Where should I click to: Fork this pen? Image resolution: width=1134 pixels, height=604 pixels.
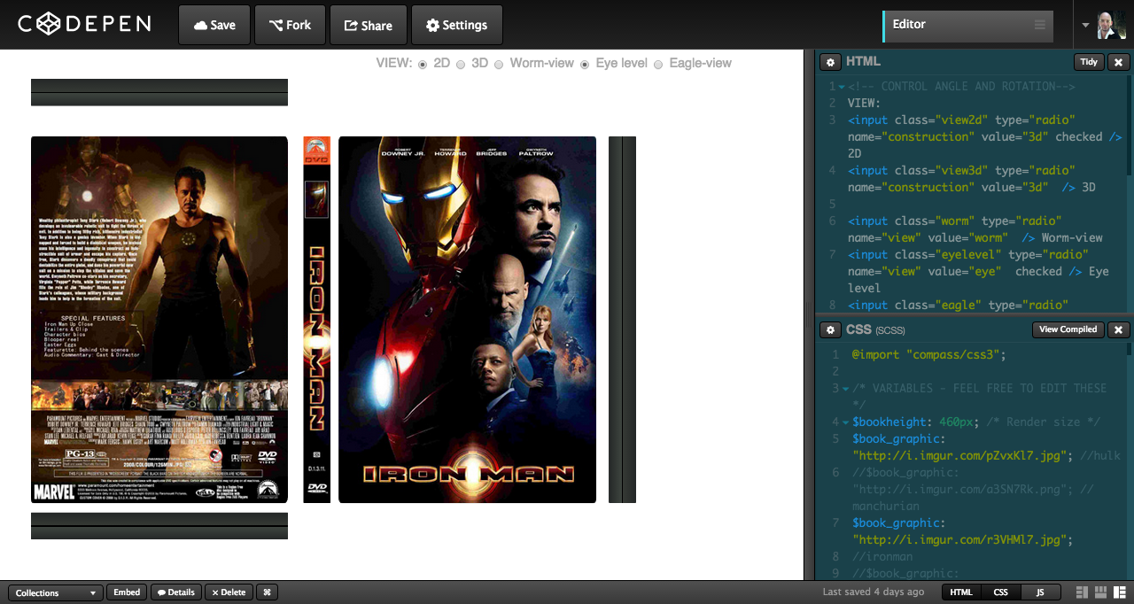290,25
